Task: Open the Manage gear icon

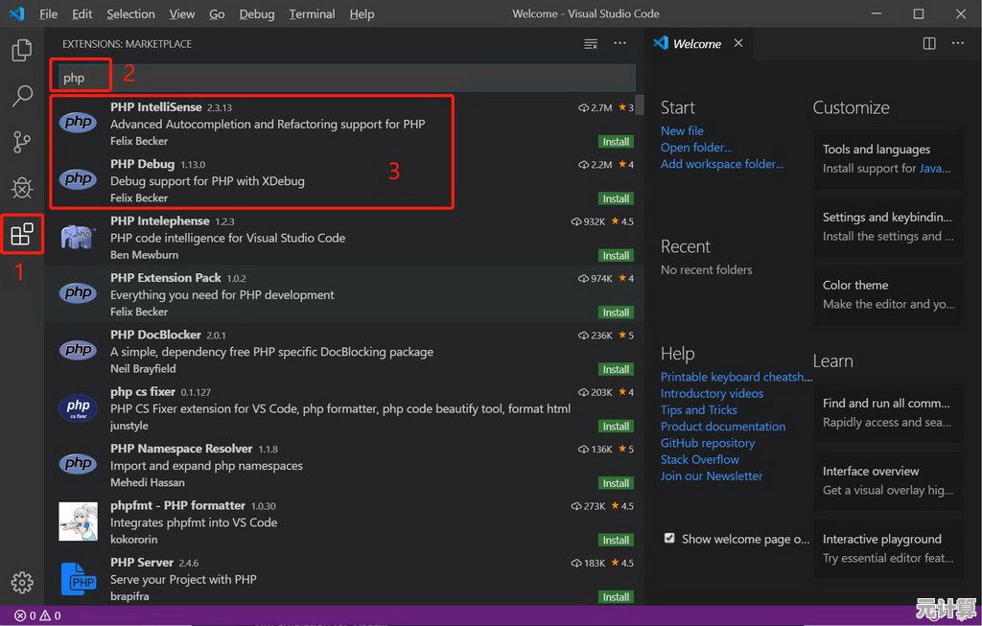Action: pyautogui.click(x=21, y=582)
